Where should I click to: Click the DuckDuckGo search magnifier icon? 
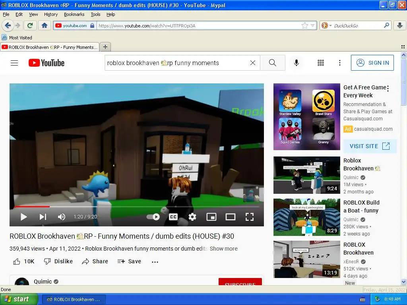[386, 25]
